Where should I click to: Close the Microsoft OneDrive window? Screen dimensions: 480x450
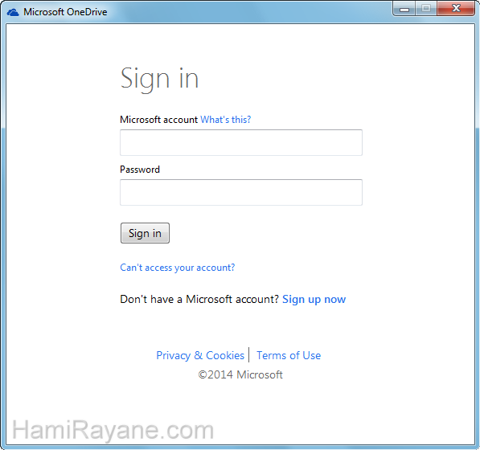pos(456,9)
